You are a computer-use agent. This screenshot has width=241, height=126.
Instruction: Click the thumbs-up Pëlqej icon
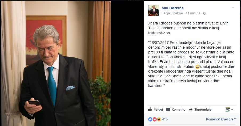[x=150, y=109]
